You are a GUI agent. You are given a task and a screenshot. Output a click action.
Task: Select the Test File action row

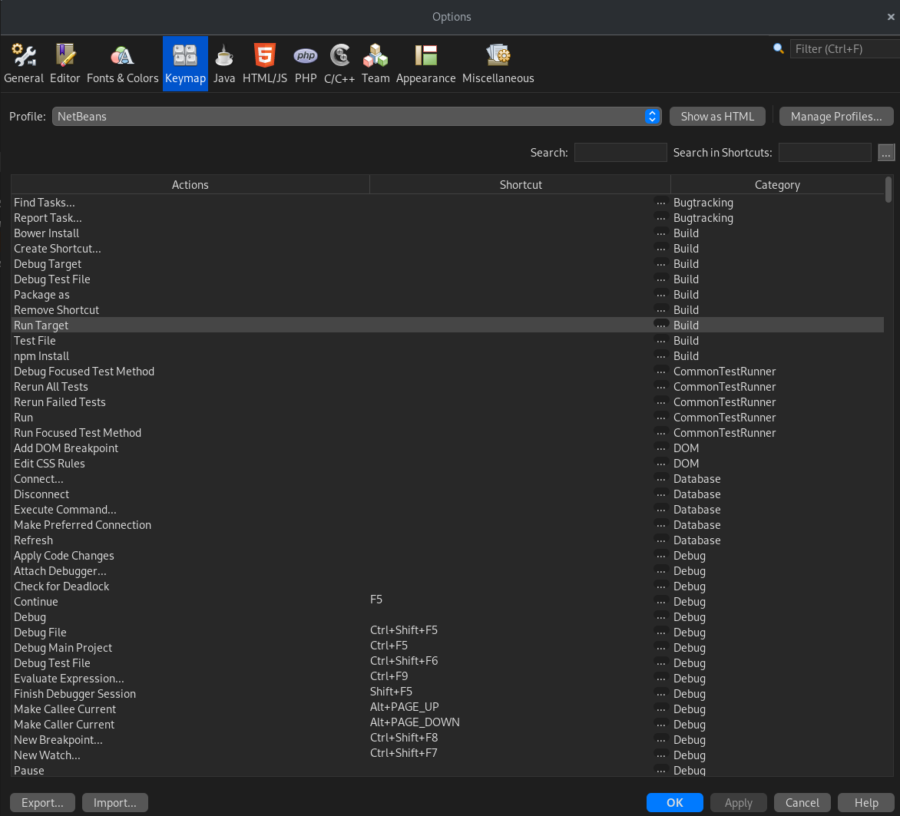point(447,341)
